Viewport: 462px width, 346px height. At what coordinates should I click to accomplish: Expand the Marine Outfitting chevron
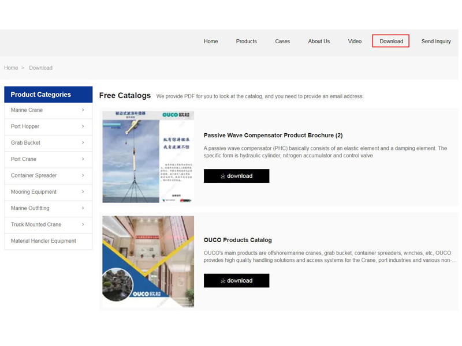point(83,208)
